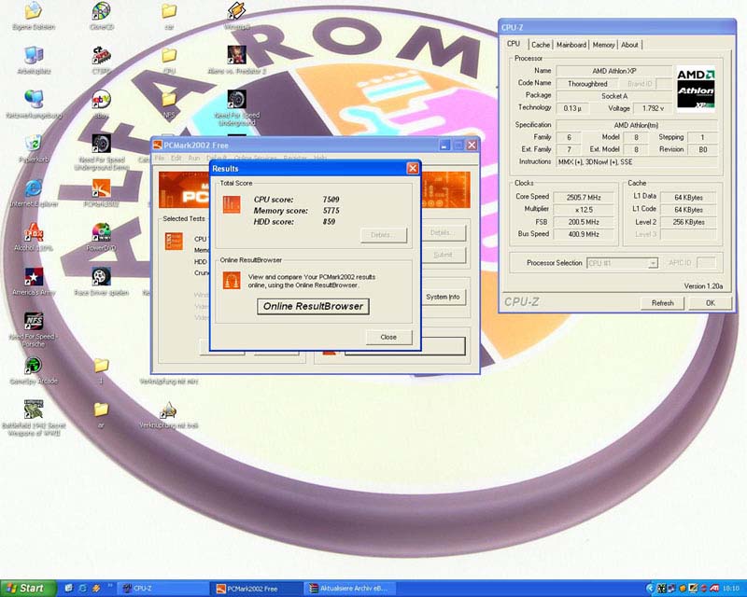Click the Submit button in PCMark2002 window
Image resolution: width=747 pixels, height=597 pixels.
[443, 256]
